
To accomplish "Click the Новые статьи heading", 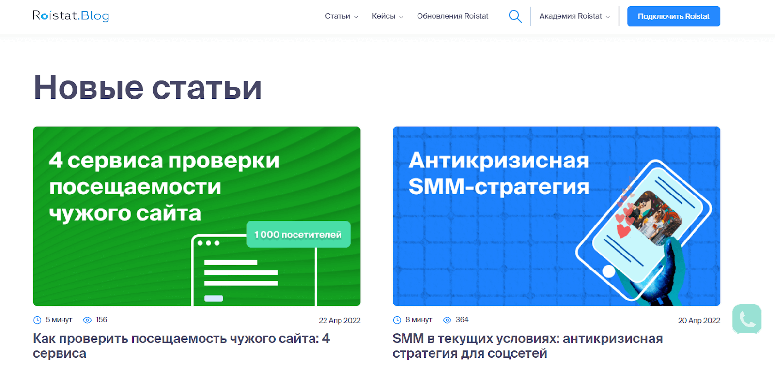I will (147, 88).
